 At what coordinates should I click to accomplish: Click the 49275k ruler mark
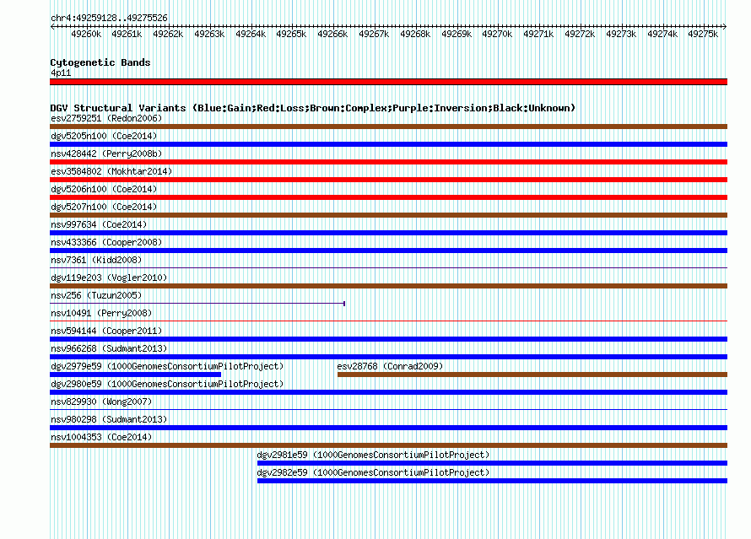click(x=703, y=34)
